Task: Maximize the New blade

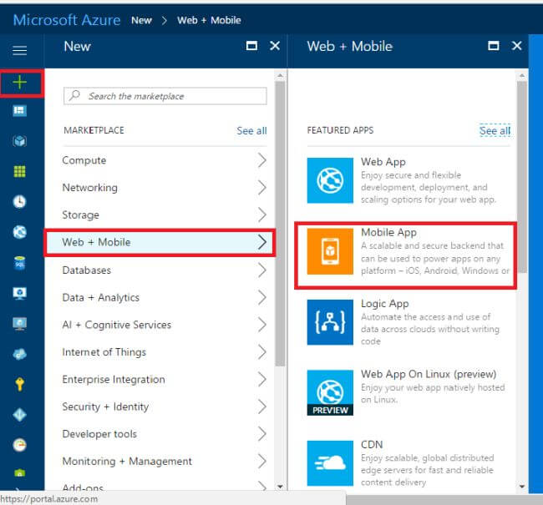Action: click(251, 46)
